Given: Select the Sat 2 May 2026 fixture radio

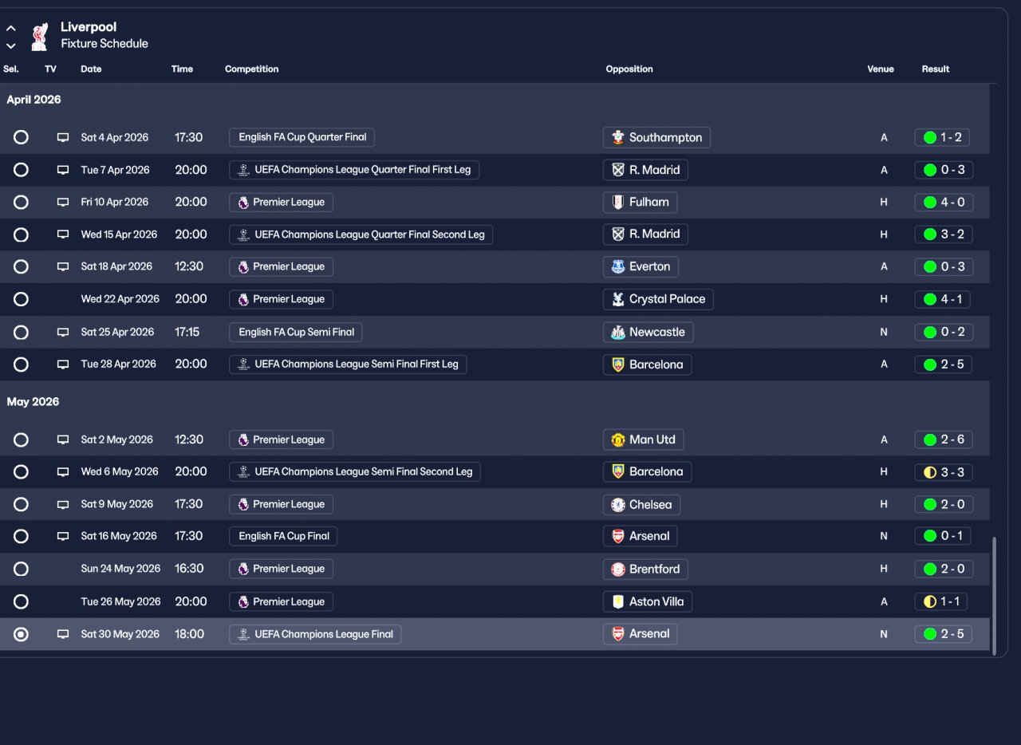Looking at the screenshot, I should pos(21,440).
